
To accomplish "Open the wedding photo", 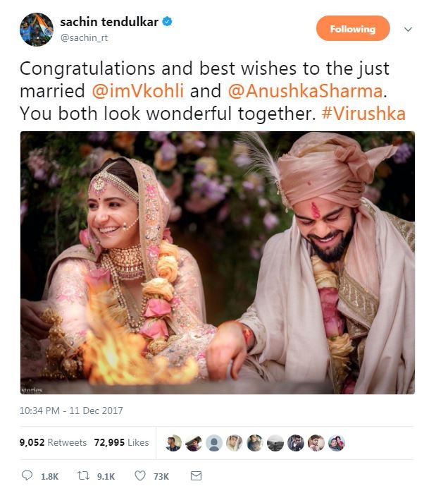I will click(217, 262).
